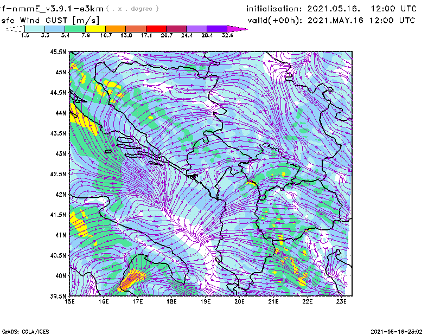This screenshot has width=434, height=335.
Task: Click the '40N' latitude label
Action: pyautogui.click(x=61, y=276)
